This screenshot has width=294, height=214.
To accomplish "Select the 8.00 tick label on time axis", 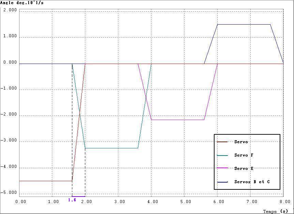I will [283, 202].
